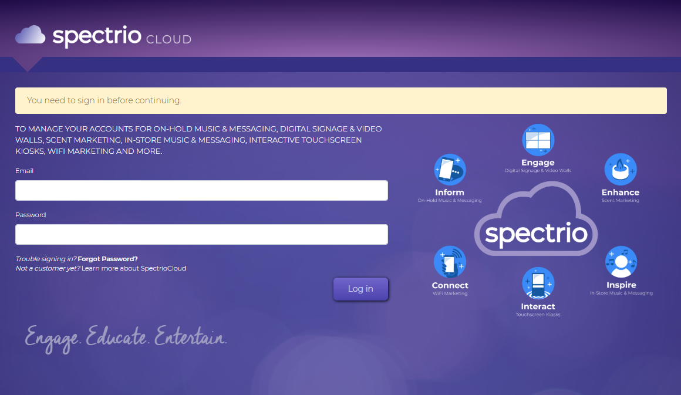Viewport: 681px width, 395px height.
Task: Click the sign-in required notice banner
Action: click(340, 100)
